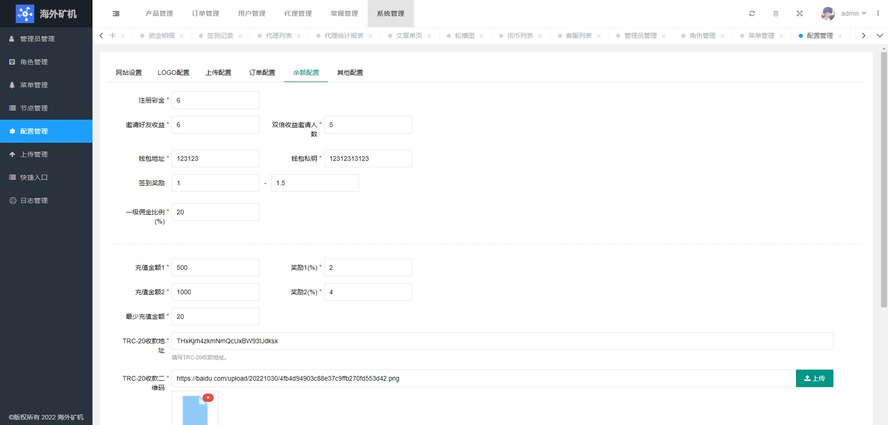
Task: Click the 海外矿机 logo icon
Action: point(25,14)
